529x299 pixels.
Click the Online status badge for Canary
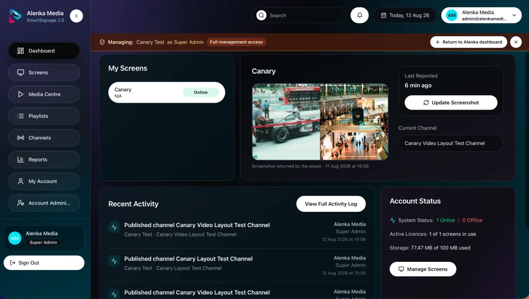(201, 92)
